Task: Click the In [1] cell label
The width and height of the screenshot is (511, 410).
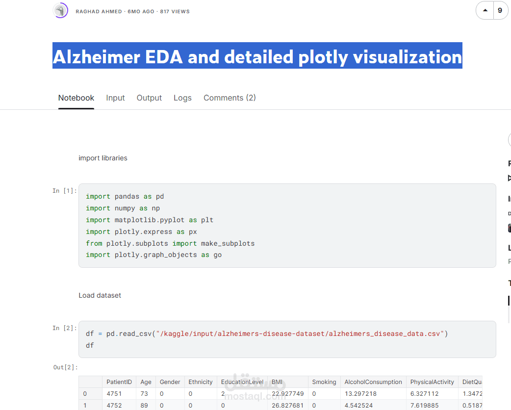Action: [x=65, y=191]
